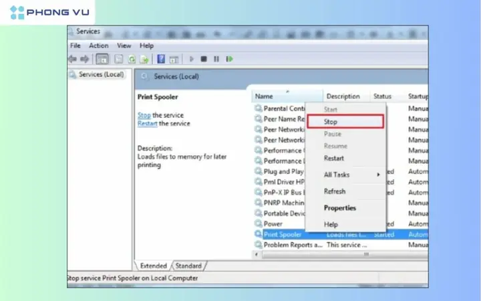Click the Stop the service link

(x=144, y=115)
